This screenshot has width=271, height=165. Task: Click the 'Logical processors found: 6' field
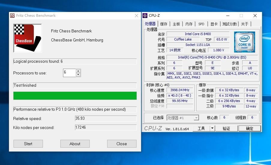(x=75, y=61)
